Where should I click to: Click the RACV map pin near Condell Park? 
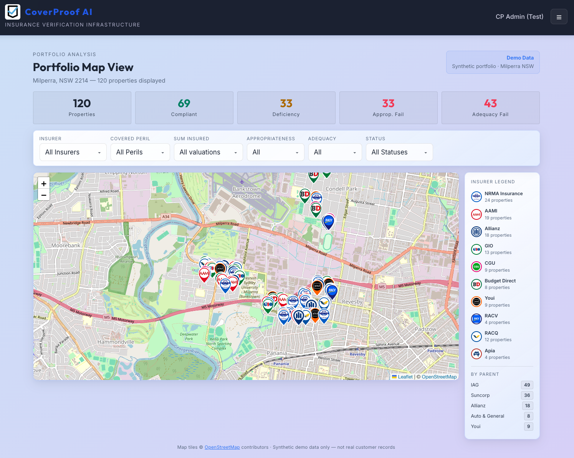(329, 221)
